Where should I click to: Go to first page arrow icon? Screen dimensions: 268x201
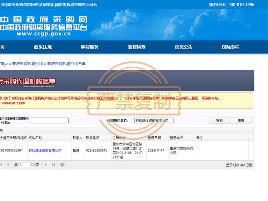click(1, 165)
